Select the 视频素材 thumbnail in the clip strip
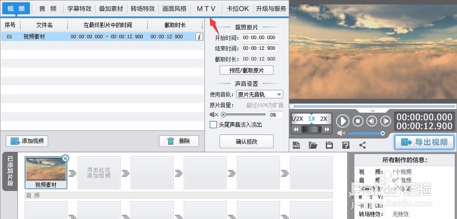 tap(46, 173)
